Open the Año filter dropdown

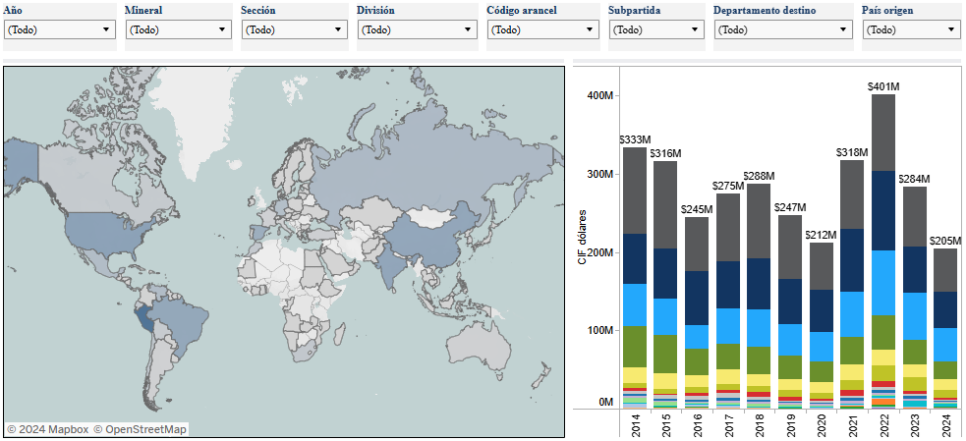coord(59,29)
